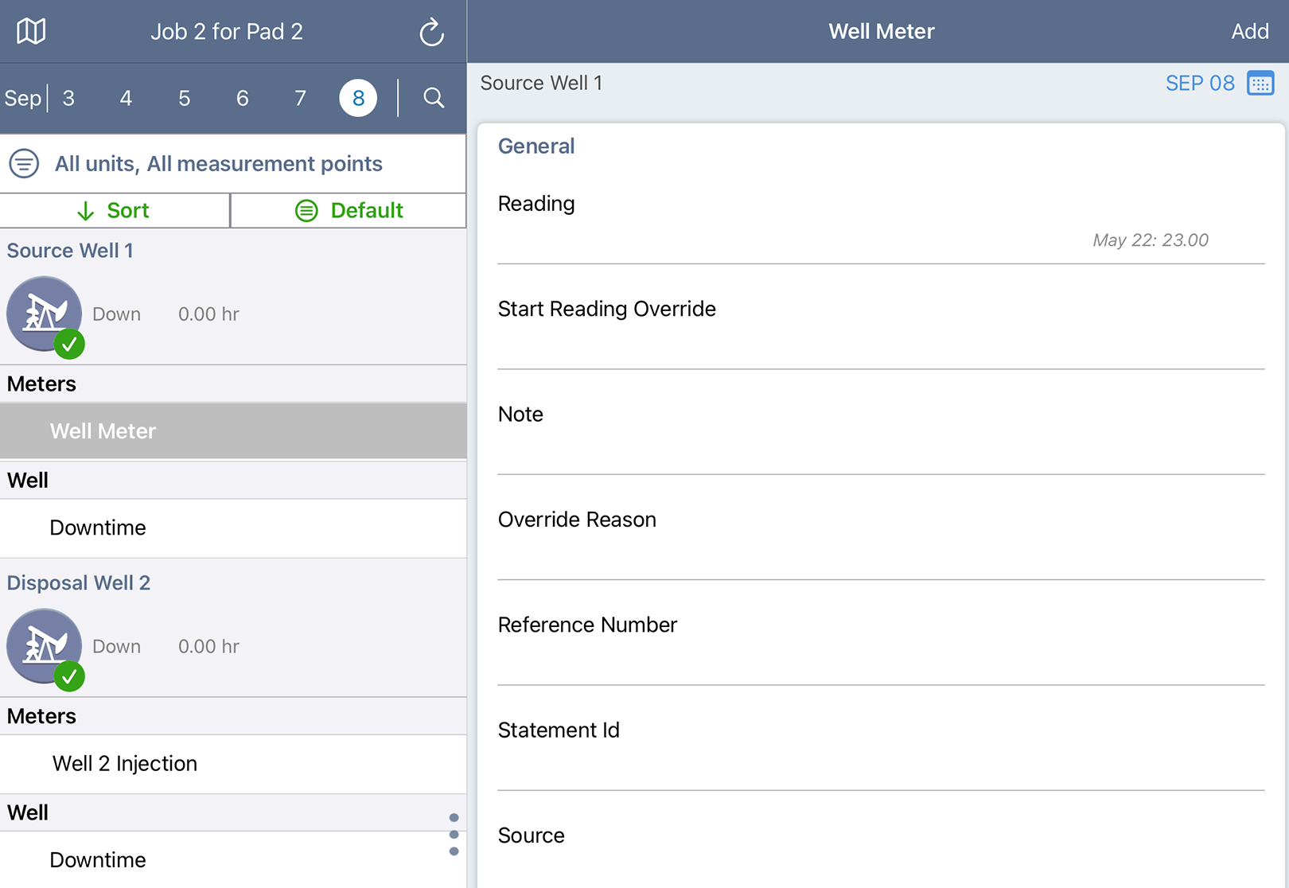Image resolution: width=1289 pixels, height=888 pixels.
Task: Select Disposal Well 2 pumpjack icon
Action: (45, 646)
